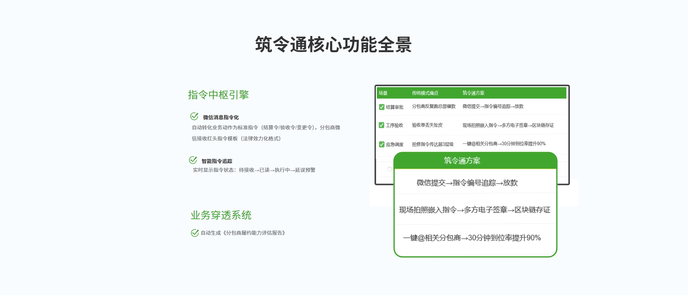688x295 pixels.
Task: Select 抢修指令传达超3层级 cell in the table
Action: (x=433, y=144)
